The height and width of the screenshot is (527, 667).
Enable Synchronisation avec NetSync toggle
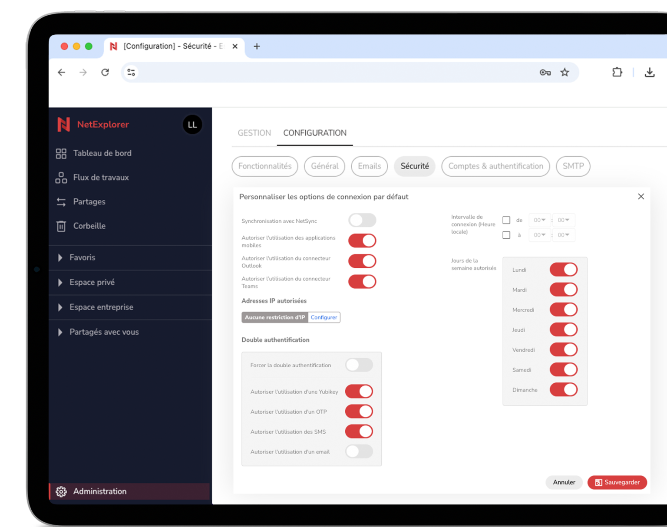pyautogui.click(x=362, y=221)
